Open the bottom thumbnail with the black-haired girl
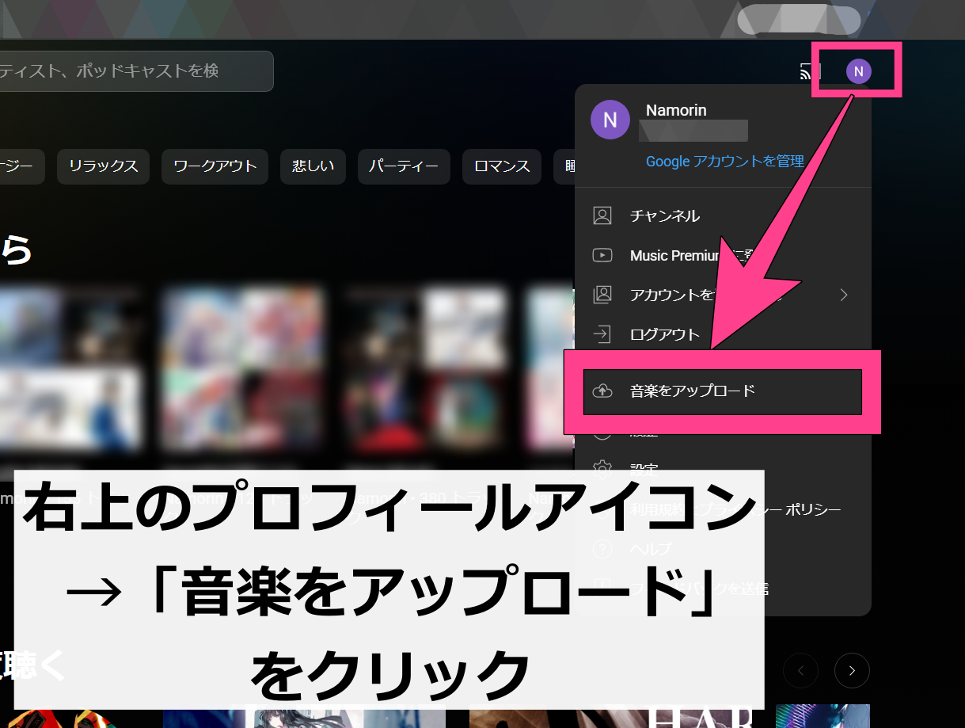The image size is (965, 728). (x=304, y=718)
